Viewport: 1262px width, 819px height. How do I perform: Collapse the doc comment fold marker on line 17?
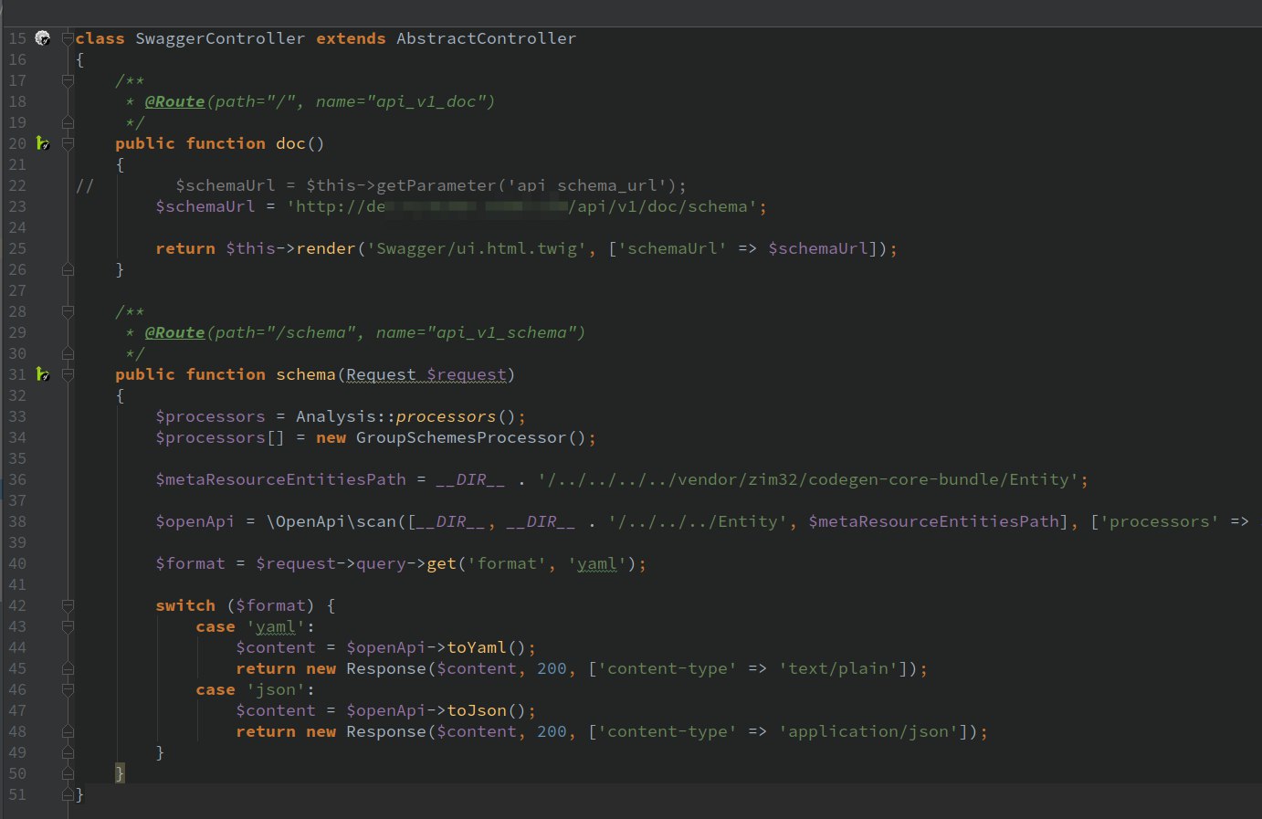[x=68, y=80]
